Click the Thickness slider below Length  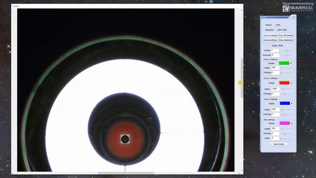(286, 134)
